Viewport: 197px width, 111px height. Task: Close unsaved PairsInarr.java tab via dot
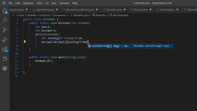point(124,10)
